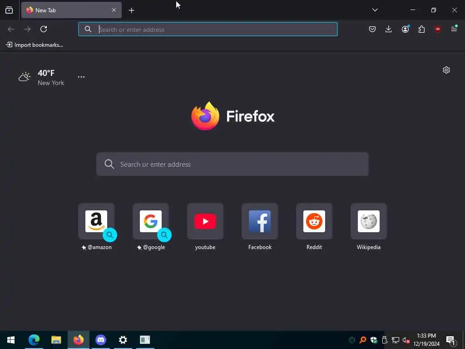The width and height of the screenshot is (465, 349).
Task: Restore down the Firefox window
Action: point(434,10)
